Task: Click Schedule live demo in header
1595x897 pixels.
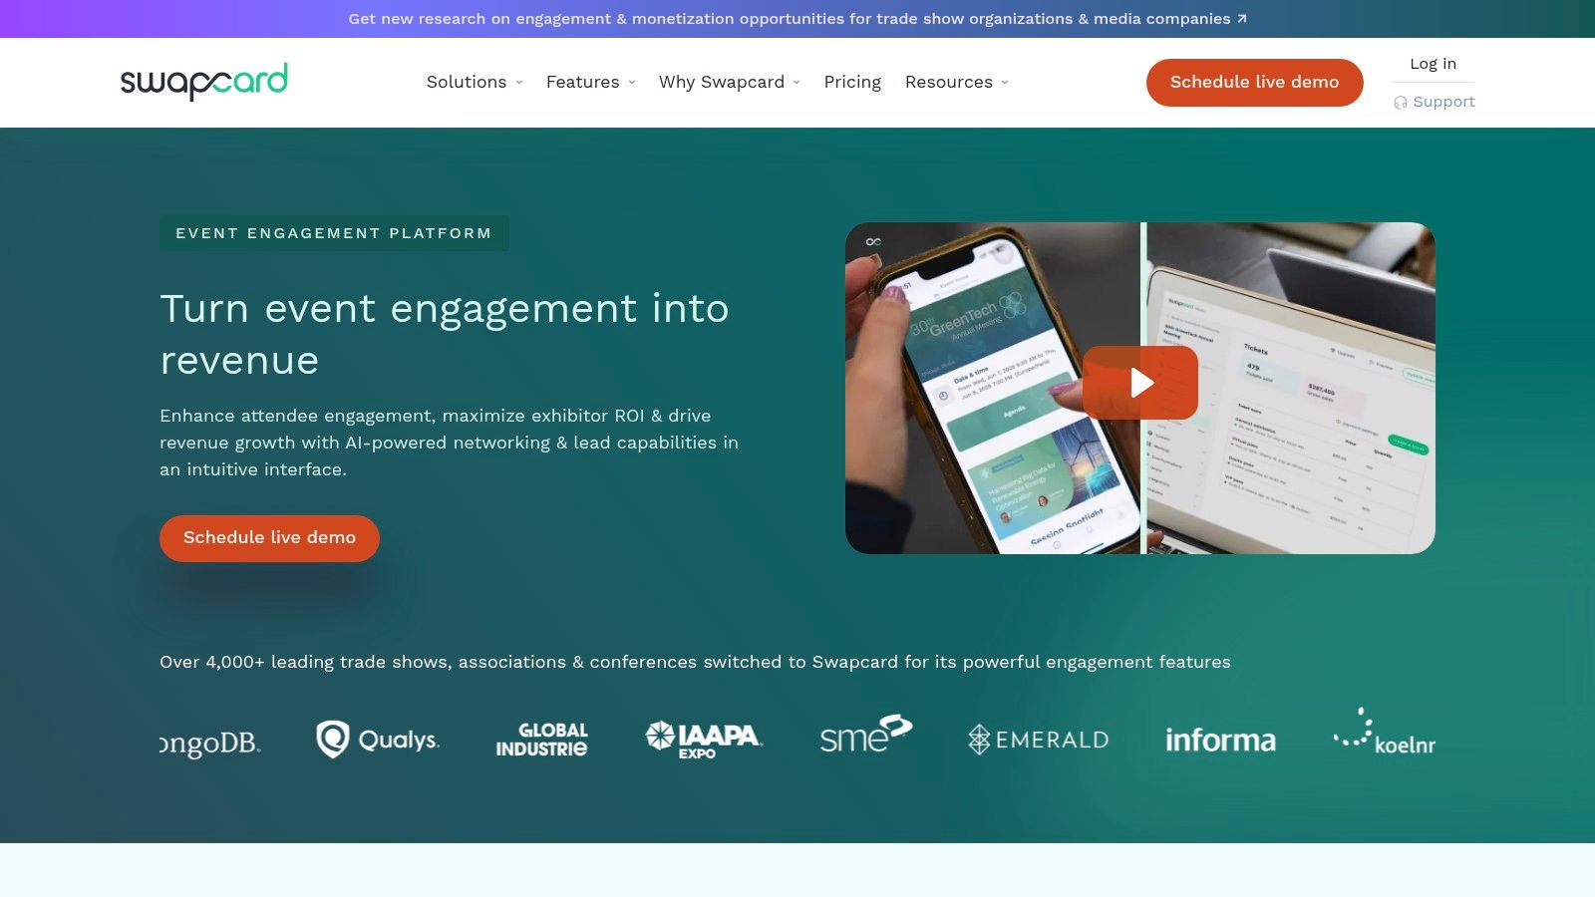Action: click(x=1254, y=82)
